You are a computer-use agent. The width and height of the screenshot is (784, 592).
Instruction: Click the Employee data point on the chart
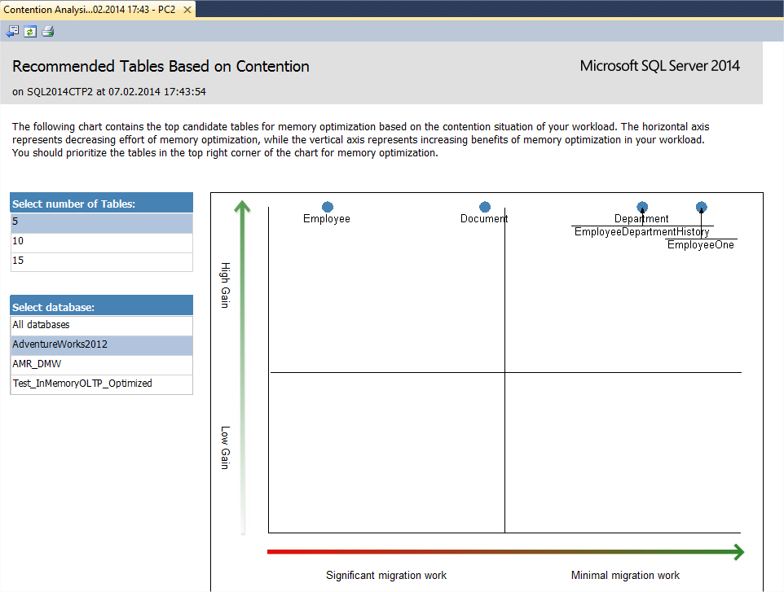click(x=328, y=207)
